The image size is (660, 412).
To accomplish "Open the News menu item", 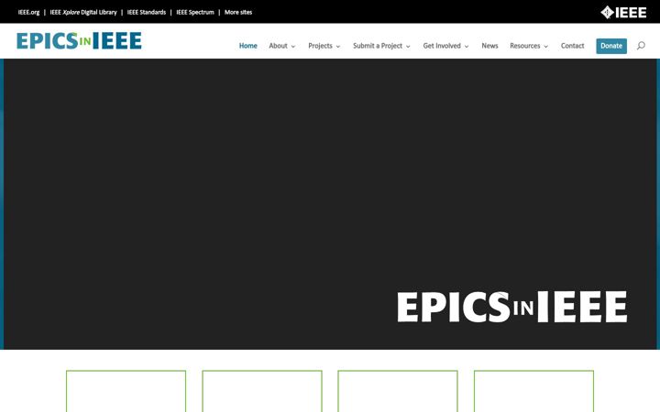I will click(489, 46).
